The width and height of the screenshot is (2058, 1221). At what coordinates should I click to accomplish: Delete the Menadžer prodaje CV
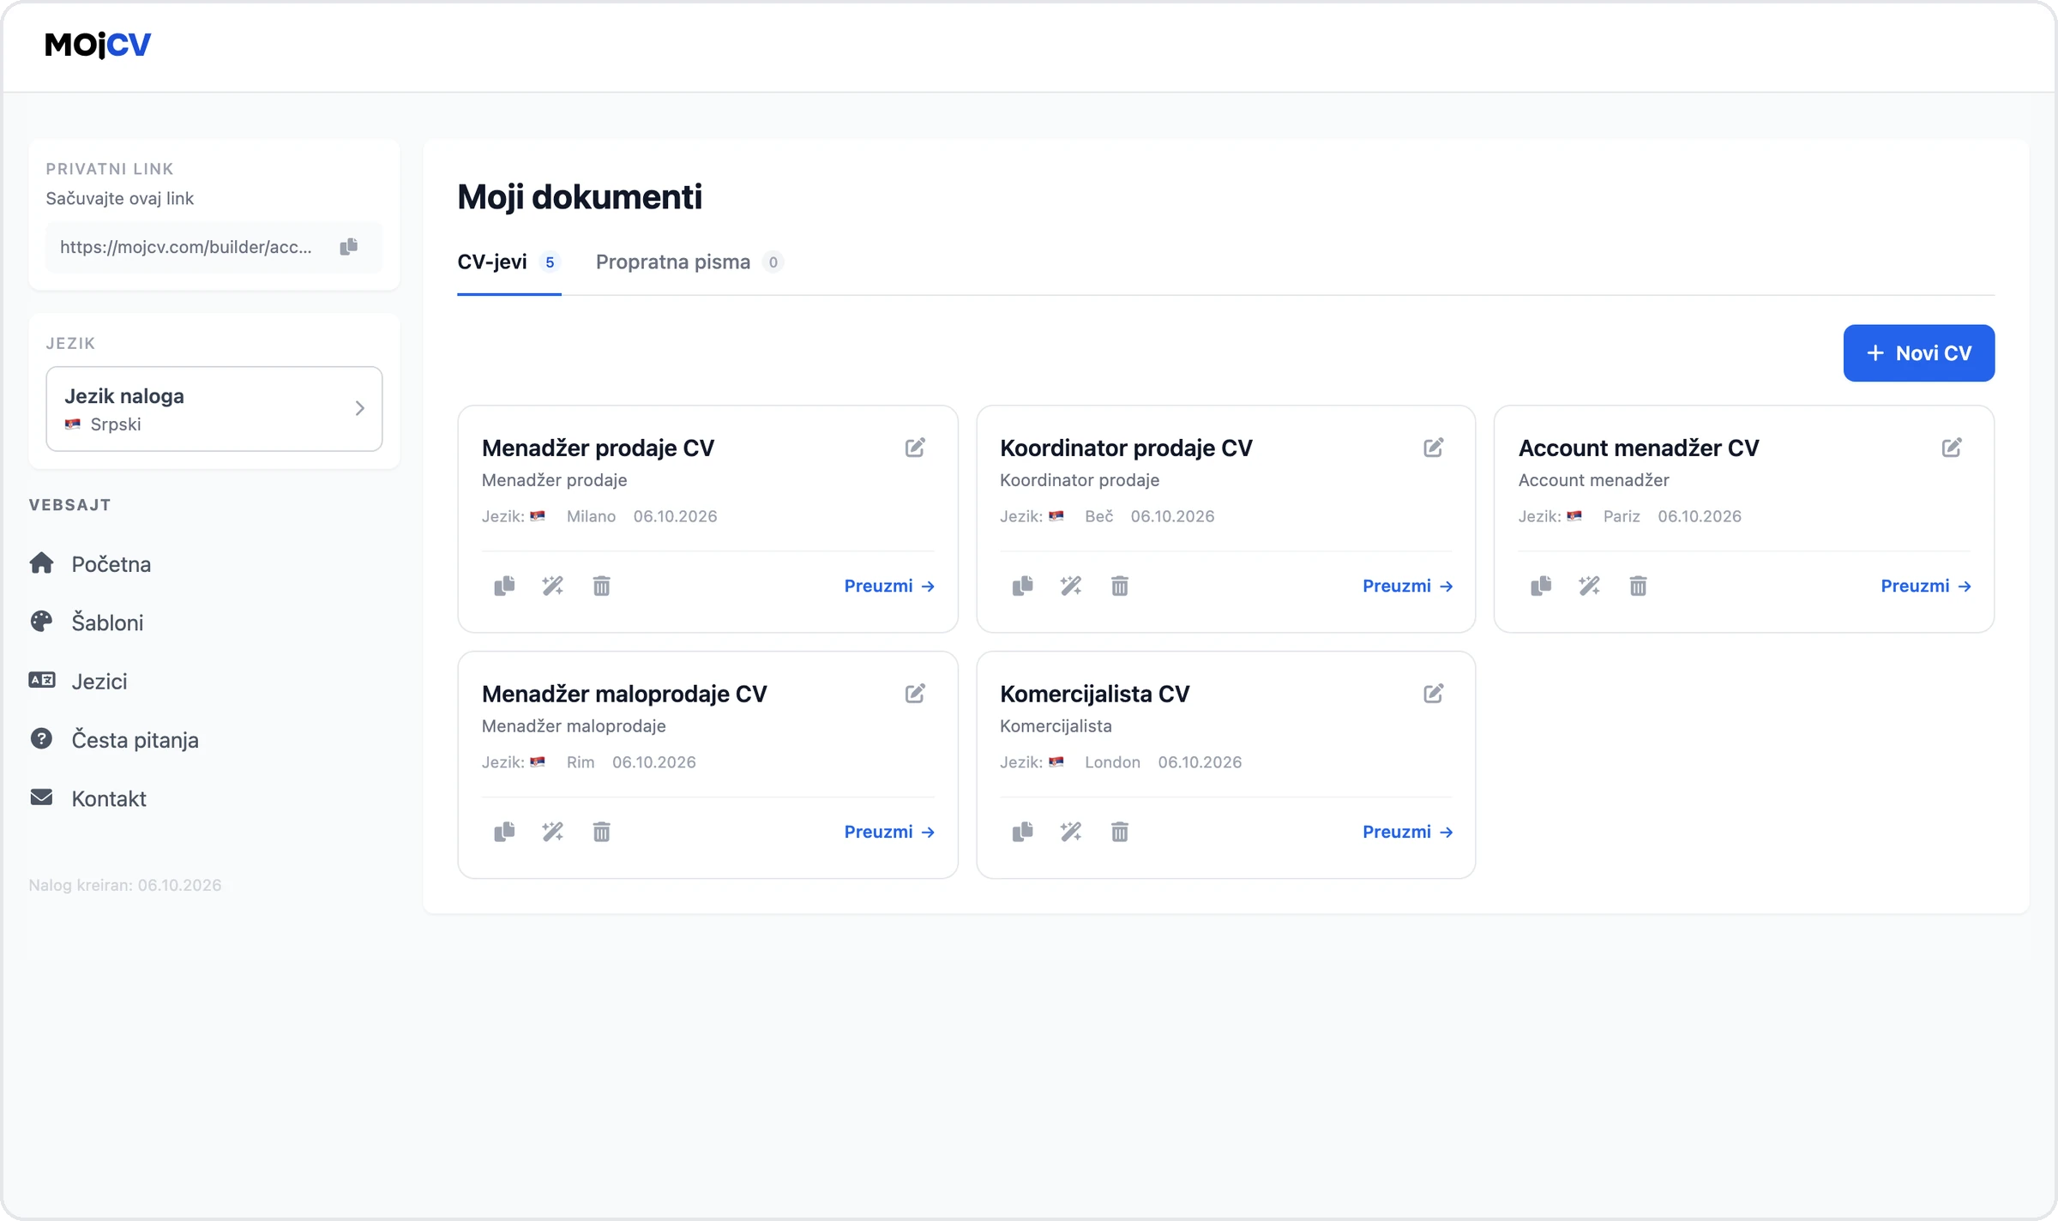click(602, 586)
